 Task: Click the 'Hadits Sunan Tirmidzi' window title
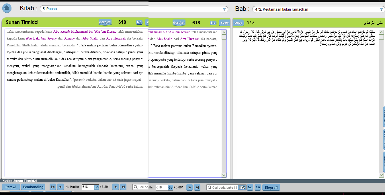click(19, 181)
